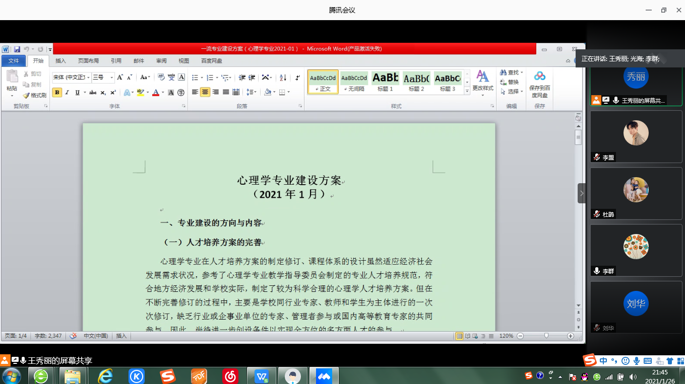Toggle Italic formatting button

click(x=68, y=93)
